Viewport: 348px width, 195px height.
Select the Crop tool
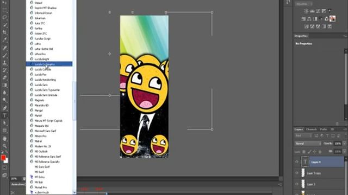point(4,32)
